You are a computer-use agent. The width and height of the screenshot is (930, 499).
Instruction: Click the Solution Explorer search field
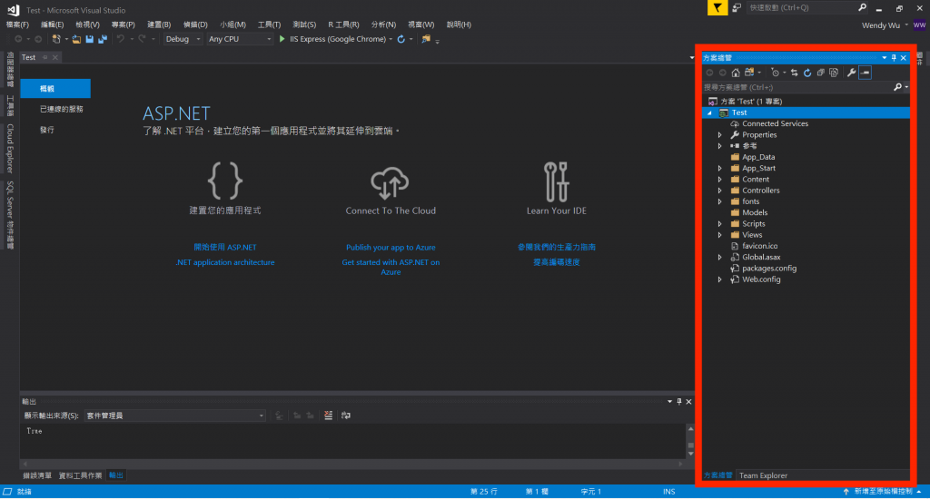point(797,87)
